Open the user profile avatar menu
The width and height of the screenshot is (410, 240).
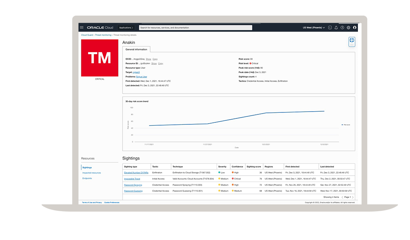click(355, 27)
